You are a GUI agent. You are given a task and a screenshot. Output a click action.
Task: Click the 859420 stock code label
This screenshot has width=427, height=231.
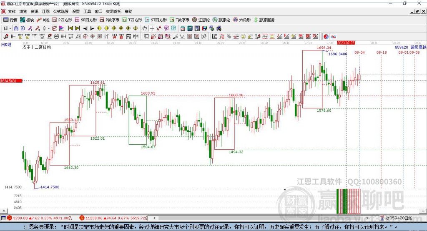click(402, 48)
